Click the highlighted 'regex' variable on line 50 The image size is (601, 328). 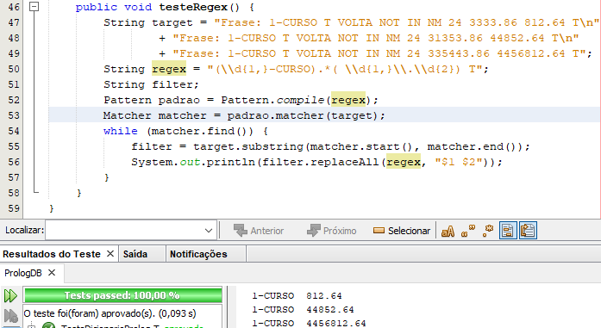[x=169, y=69]
